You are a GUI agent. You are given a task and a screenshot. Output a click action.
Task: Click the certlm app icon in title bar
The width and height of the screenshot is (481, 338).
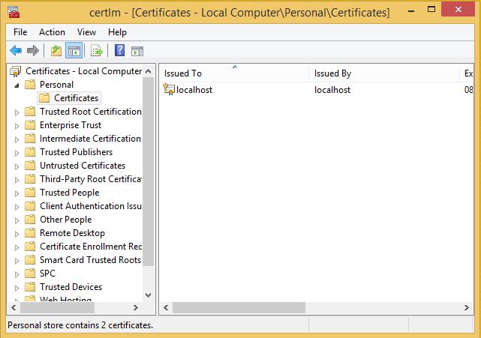click(x=14, y=12)
